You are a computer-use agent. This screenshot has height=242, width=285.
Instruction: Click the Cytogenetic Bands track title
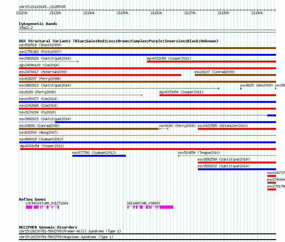[x=38, y=24]
